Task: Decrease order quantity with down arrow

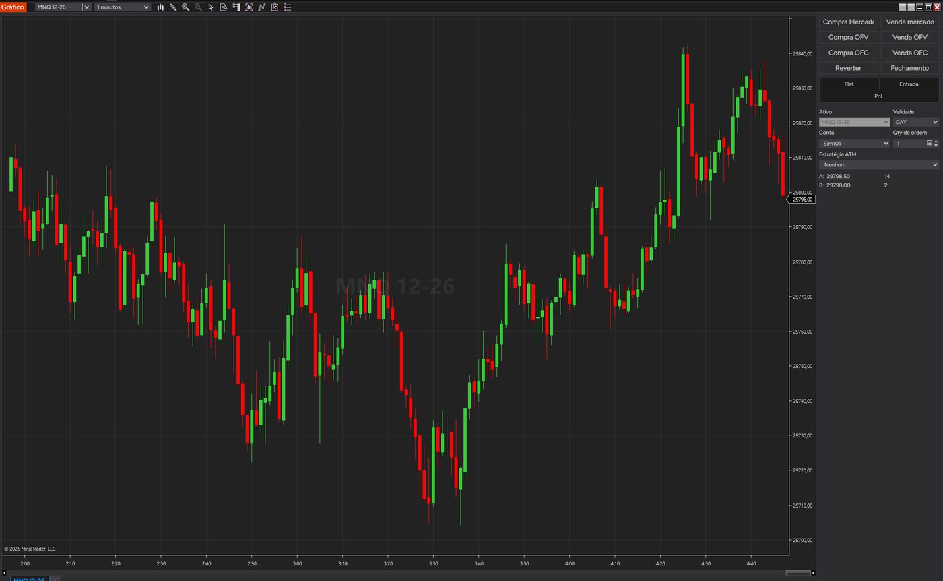Action: [936, 146]
